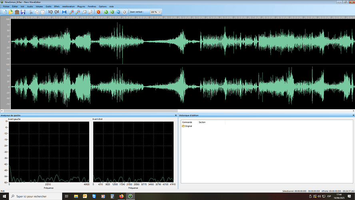The image size is (355, 200).
Task: Select the Original entry in edit history
Action: click(187, 126)
